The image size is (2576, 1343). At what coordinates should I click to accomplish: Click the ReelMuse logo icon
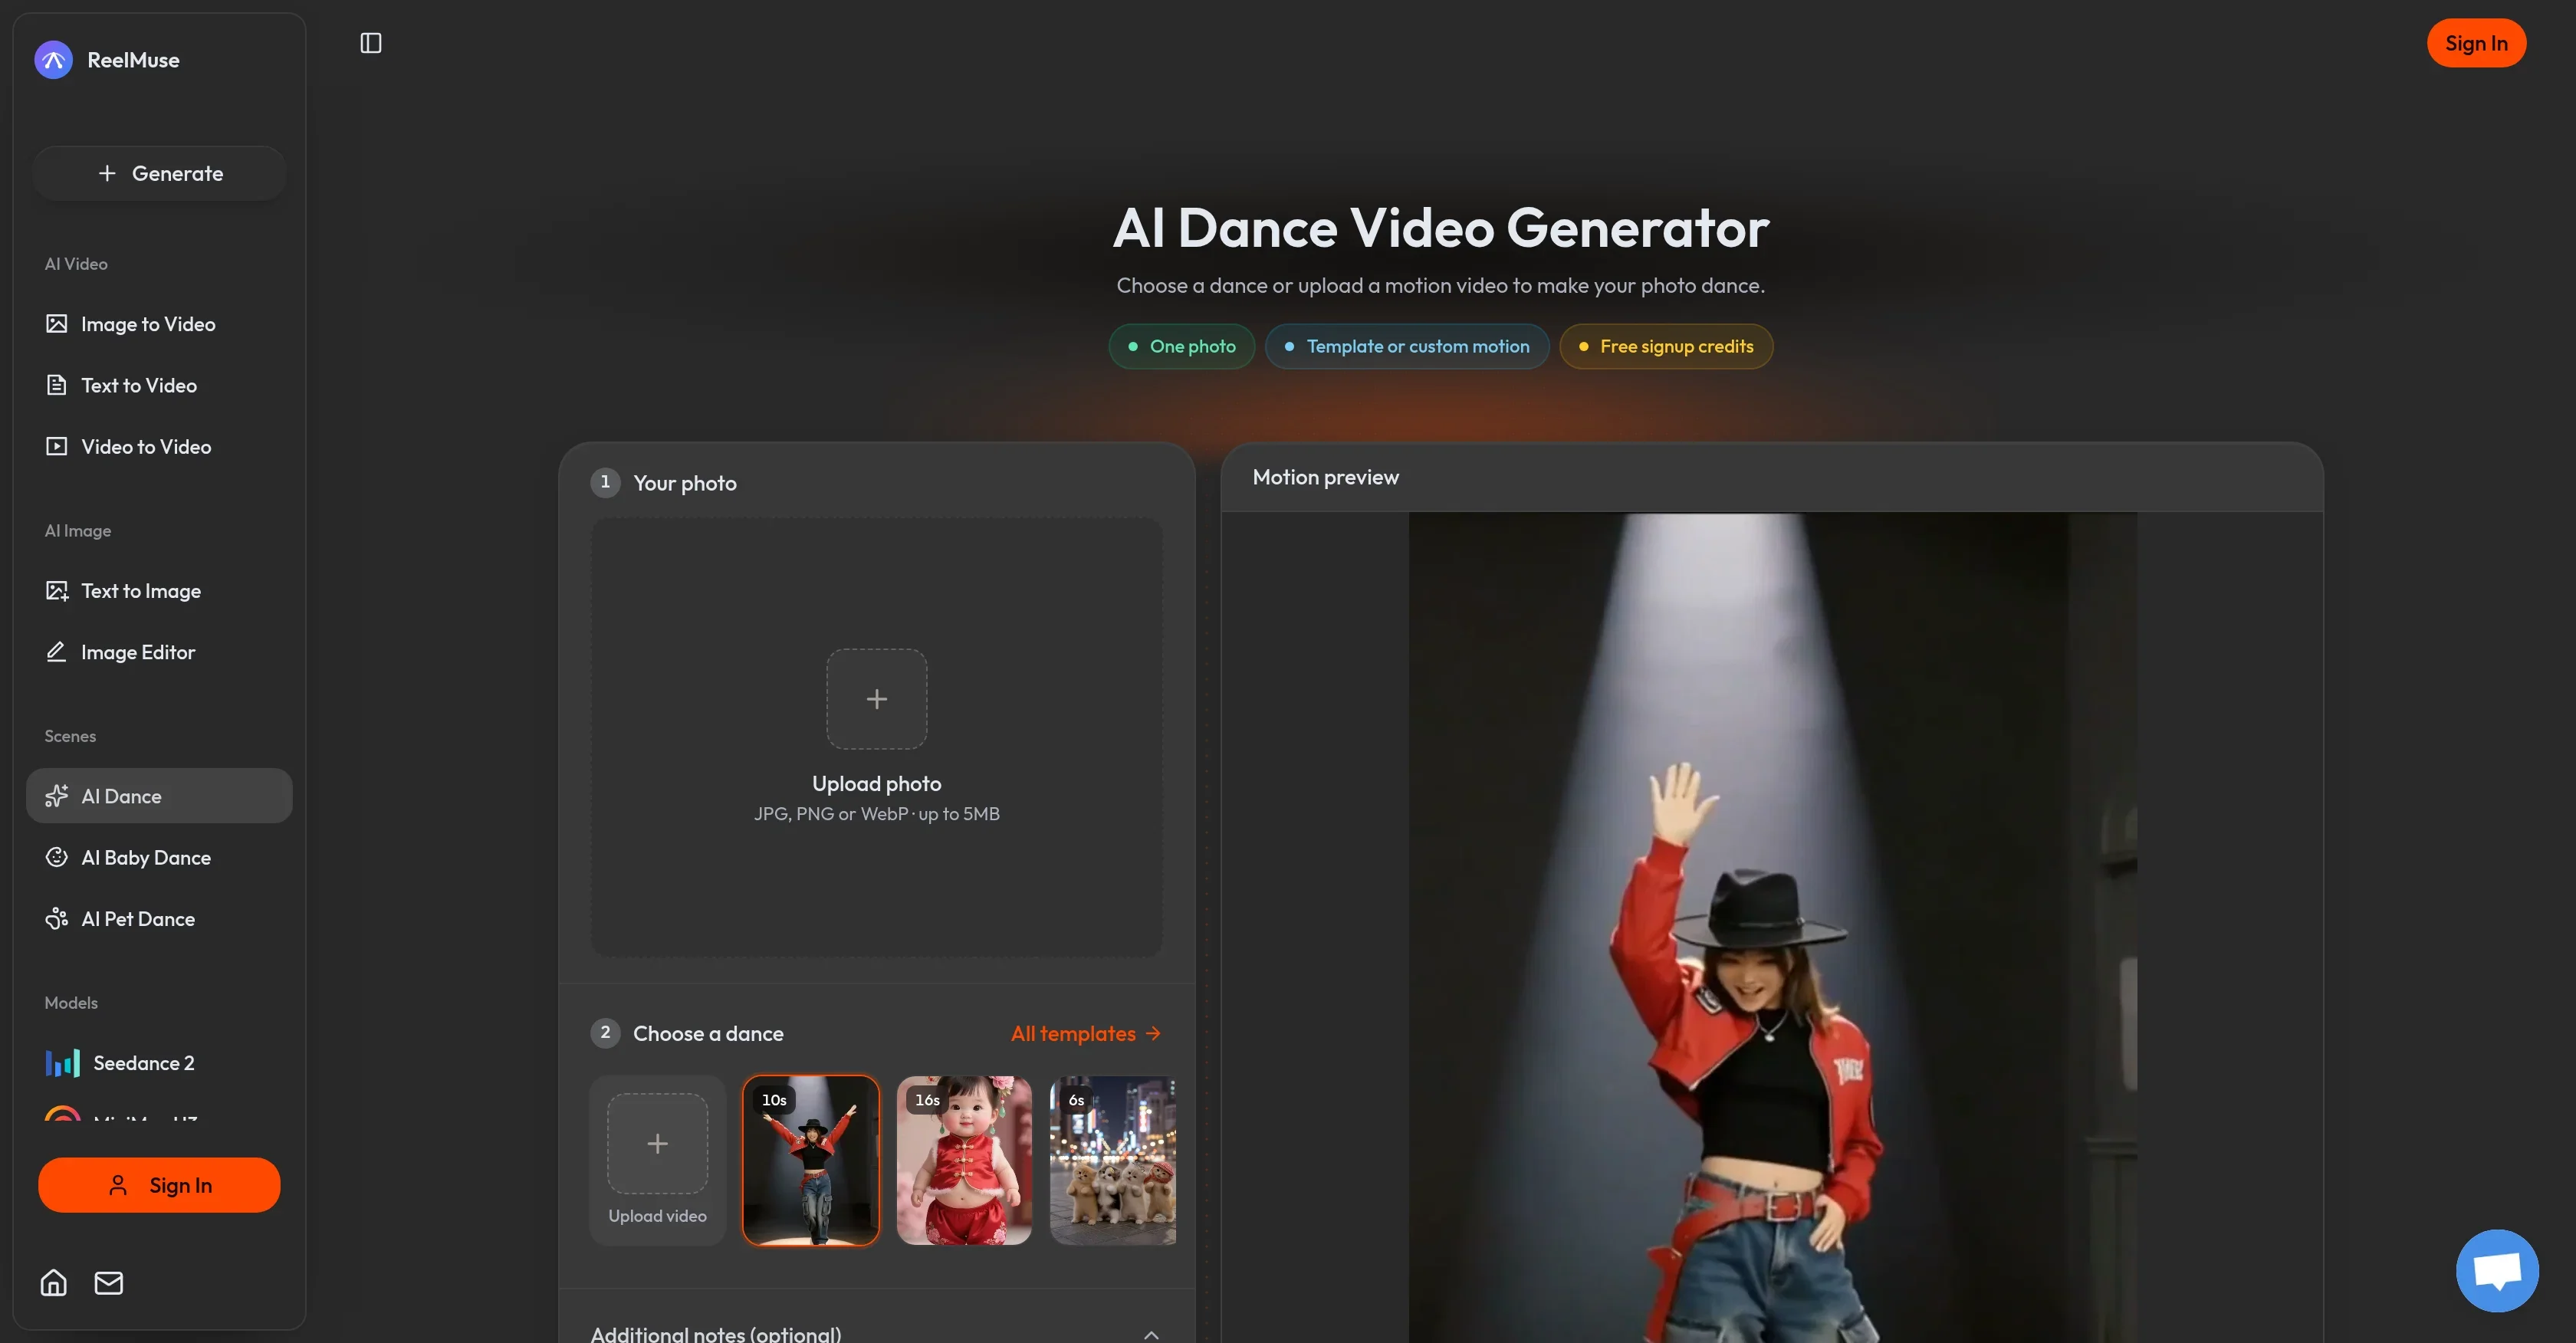pyautogui.click(x=54, y=60)
